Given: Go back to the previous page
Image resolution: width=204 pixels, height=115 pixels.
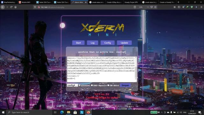Looking at the screenshot, I should pyautogui.click(x=3, y=7).
